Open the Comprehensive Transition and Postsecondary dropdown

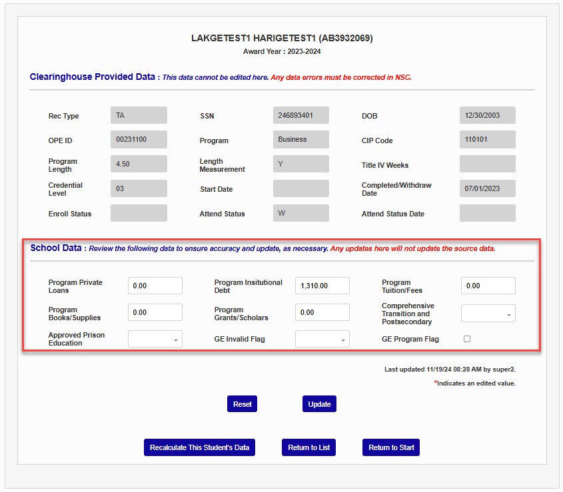point(488,314)
